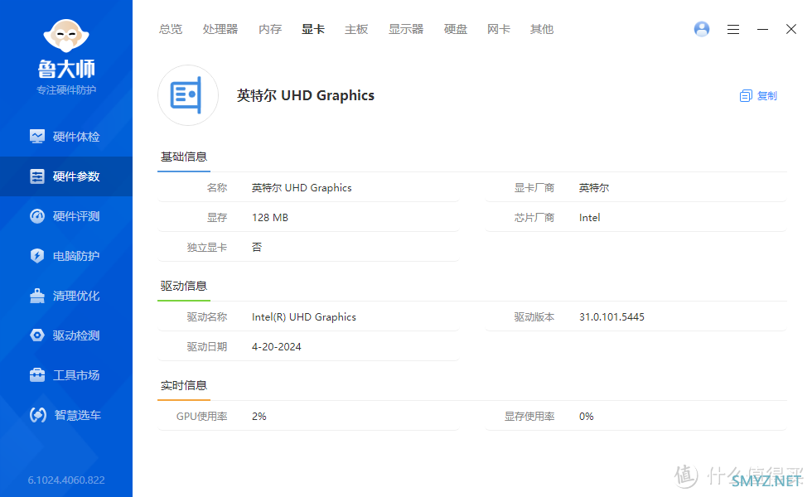Click the 实时信息 section header
This screenshot has height=497, width=812.
(x=184, y=386)
